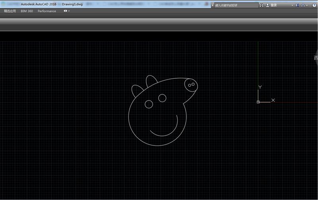Click the Autodesk A360 triangle icon
This screenshot has height=200, width=318.
click(x=303, y=5)
